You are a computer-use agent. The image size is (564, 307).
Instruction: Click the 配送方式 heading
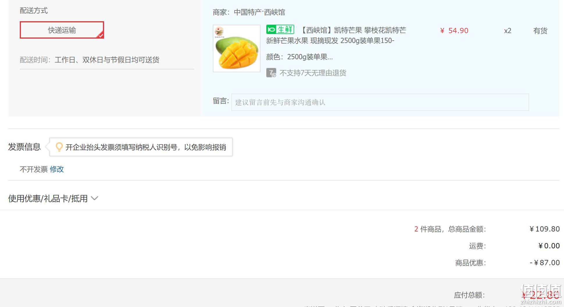point(34,11)
